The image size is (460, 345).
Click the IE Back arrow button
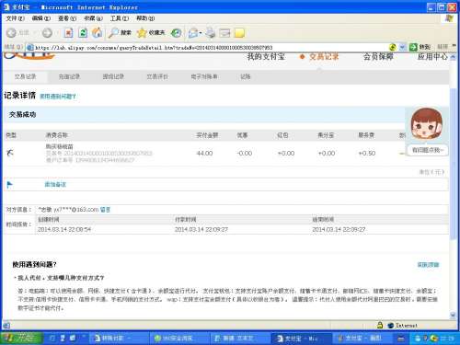11,33
